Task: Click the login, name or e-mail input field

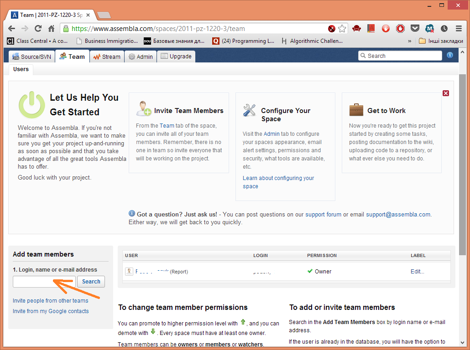Action: 44,282
